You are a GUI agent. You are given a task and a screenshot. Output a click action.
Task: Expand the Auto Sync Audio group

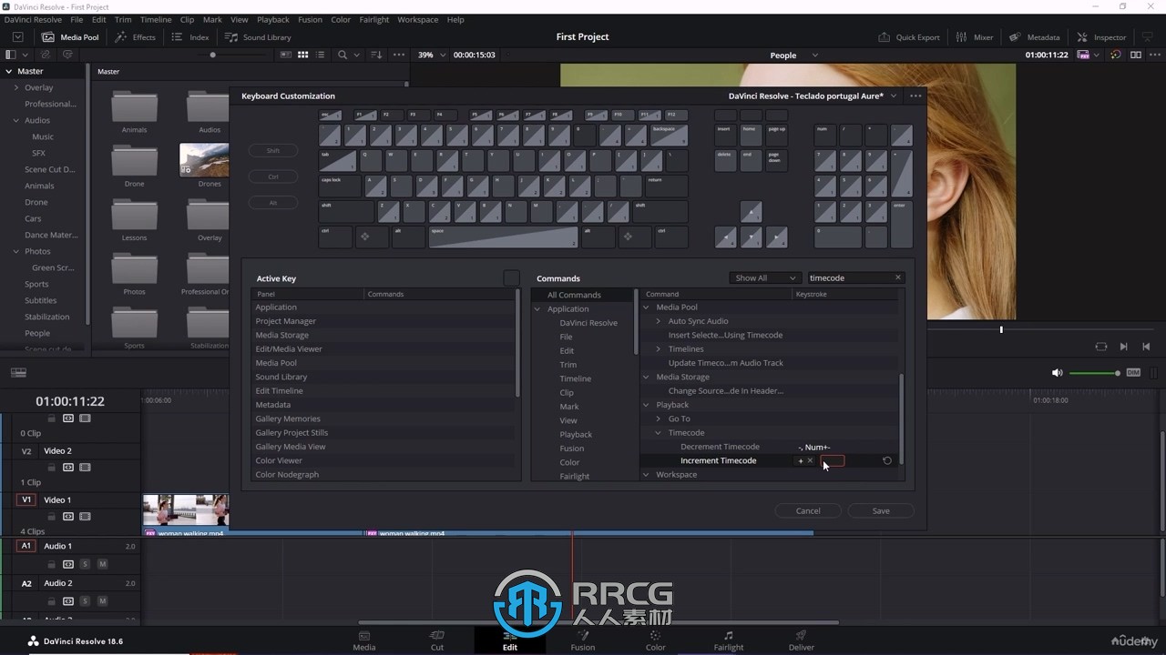click(659, 321)
